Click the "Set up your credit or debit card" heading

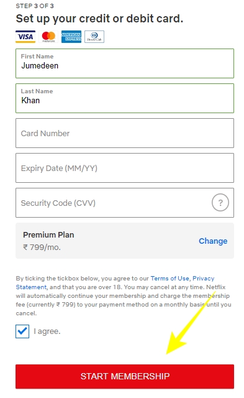coord(99,19)
